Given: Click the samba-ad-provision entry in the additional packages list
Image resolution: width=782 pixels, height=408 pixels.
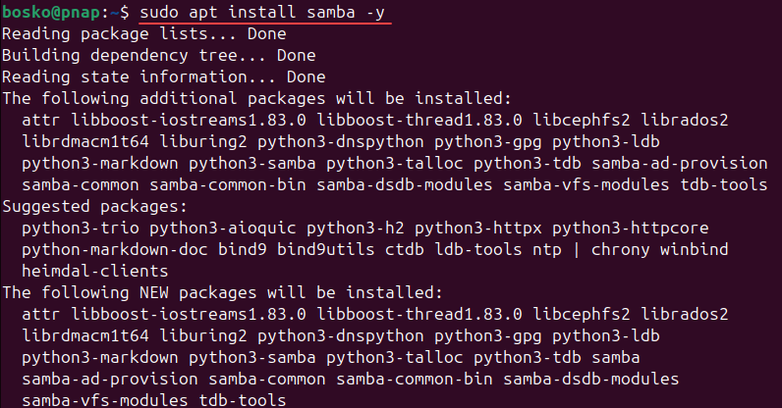Looking at the screenshot, I should (x=680, y=164).
